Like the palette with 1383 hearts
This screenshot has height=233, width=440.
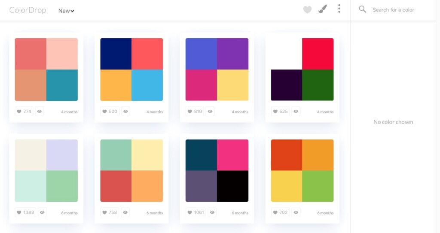[x=25, y=212]
